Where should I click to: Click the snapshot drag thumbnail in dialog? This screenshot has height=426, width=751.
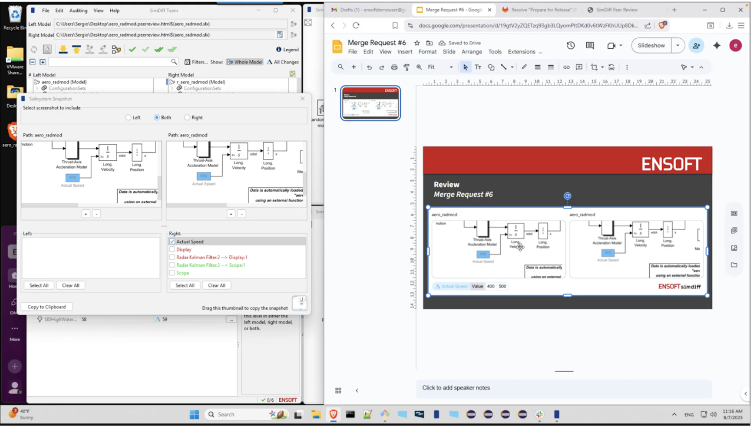coord(299,303)
